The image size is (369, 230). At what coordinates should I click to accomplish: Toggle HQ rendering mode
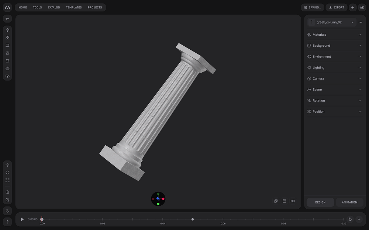click(293, 201)
